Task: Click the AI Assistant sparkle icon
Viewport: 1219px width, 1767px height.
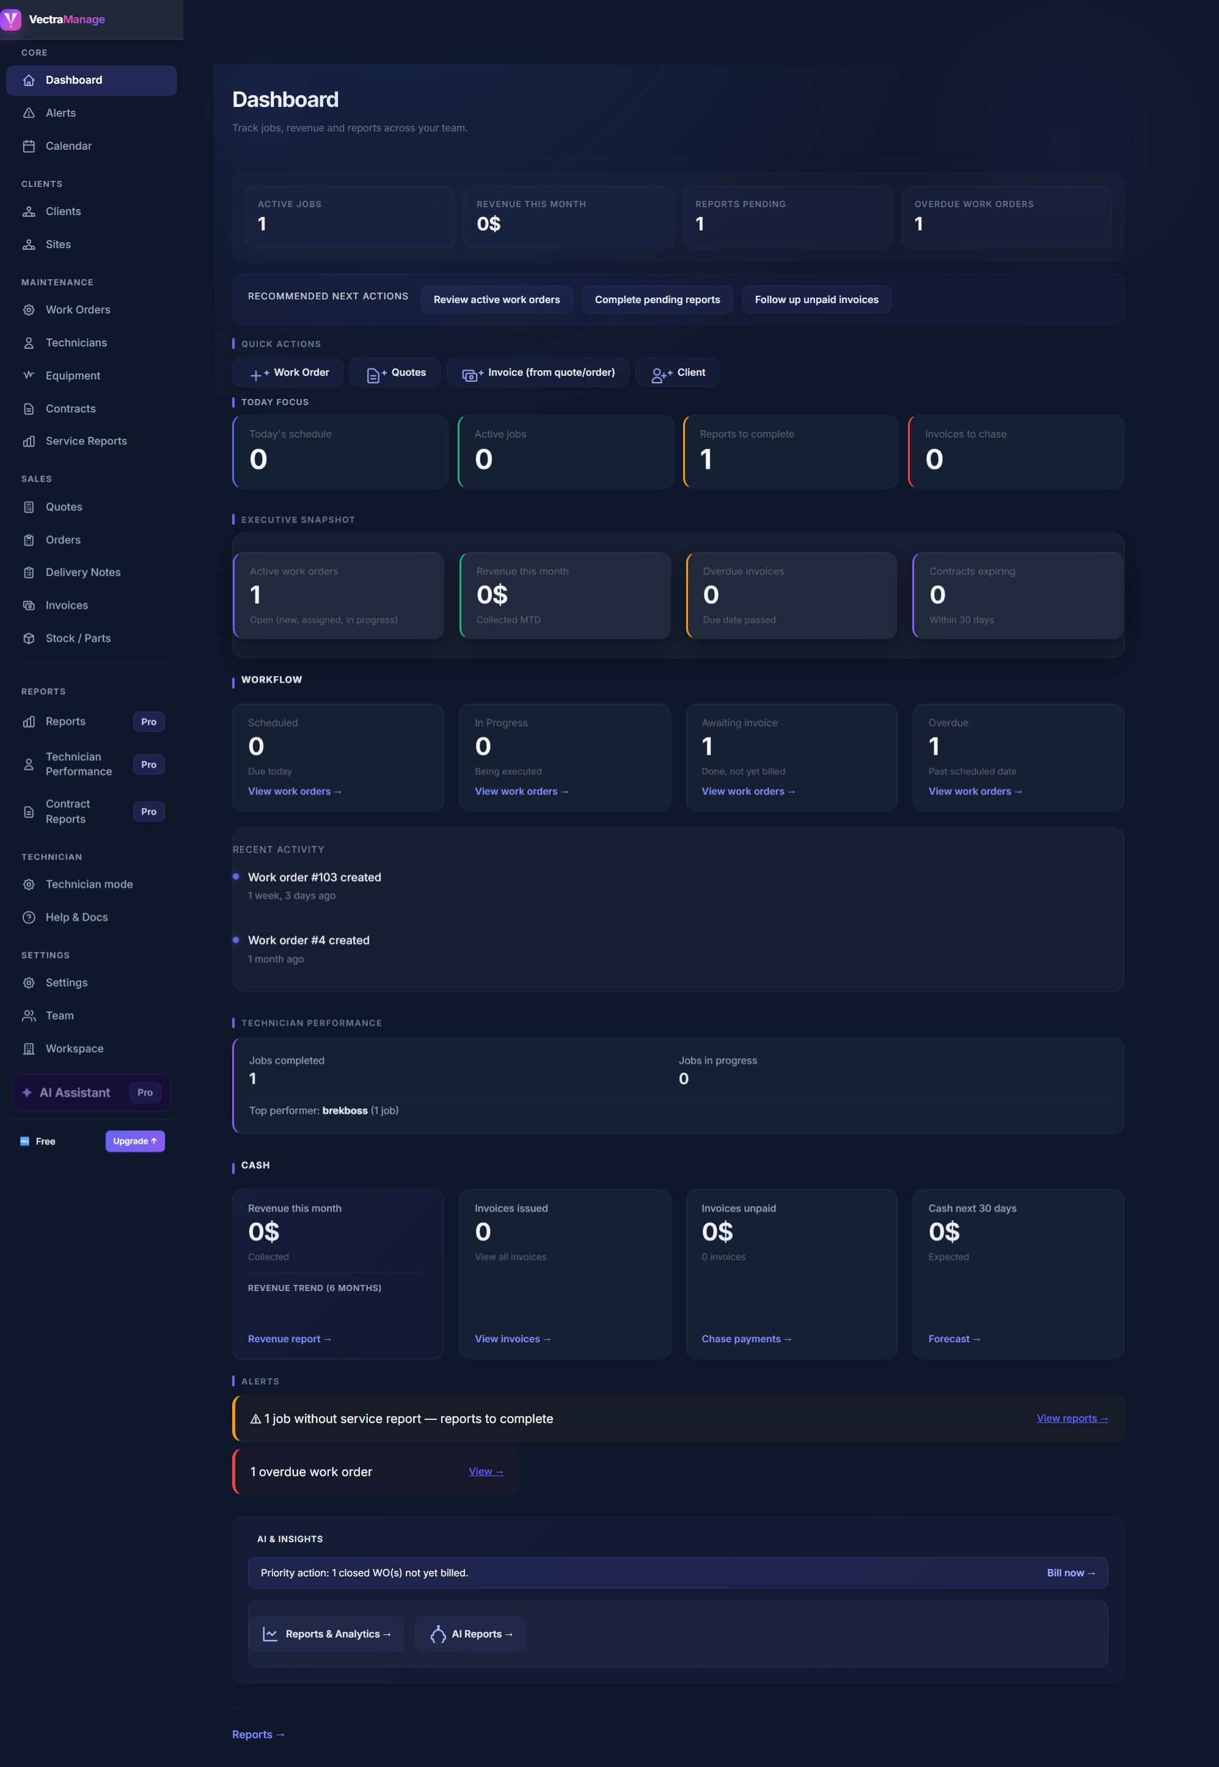Action: click(27, 1092)
